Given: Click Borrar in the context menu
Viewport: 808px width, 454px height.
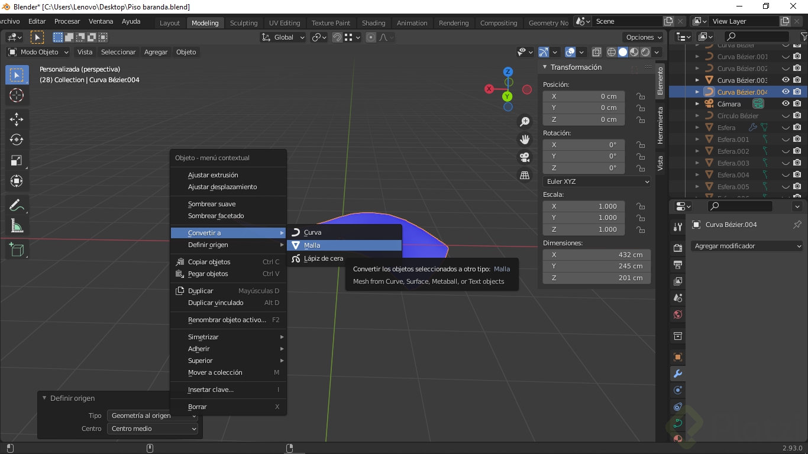Looking at the screenshot, I should 198,407.
